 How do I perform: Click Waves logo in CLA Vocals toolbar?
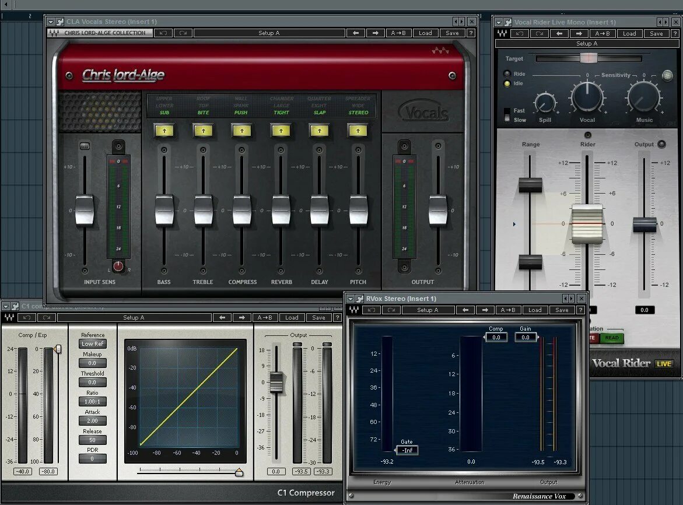54,33
